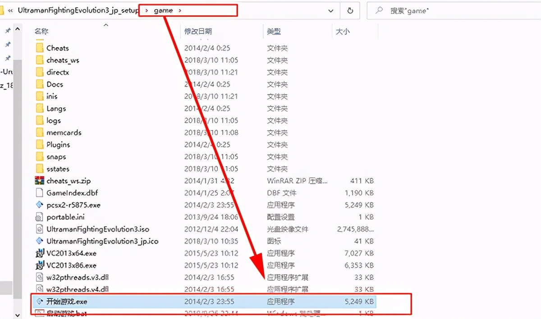The height and width of the screenshot is (319, 541).
Task: Open the Cheats folder icon
Action: pos(39,48)
